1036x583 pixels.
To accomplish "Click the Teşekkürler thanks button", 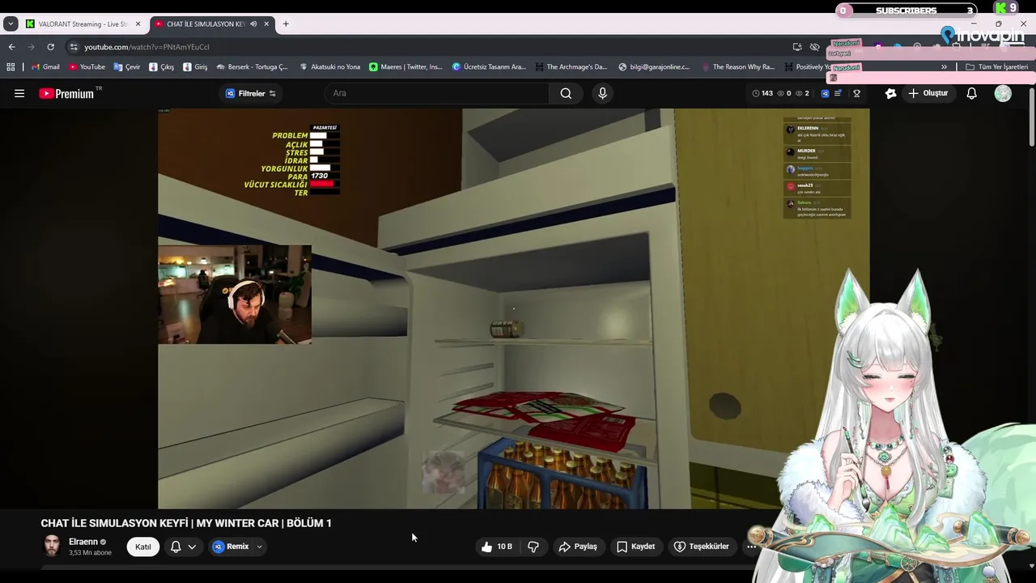I will 702,547.
